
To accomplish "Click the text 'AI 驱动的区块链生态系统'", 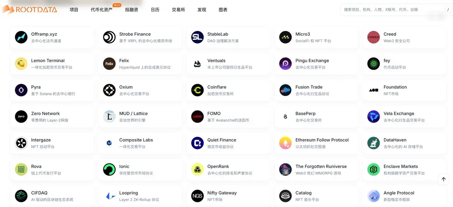I will click(52, 199).
